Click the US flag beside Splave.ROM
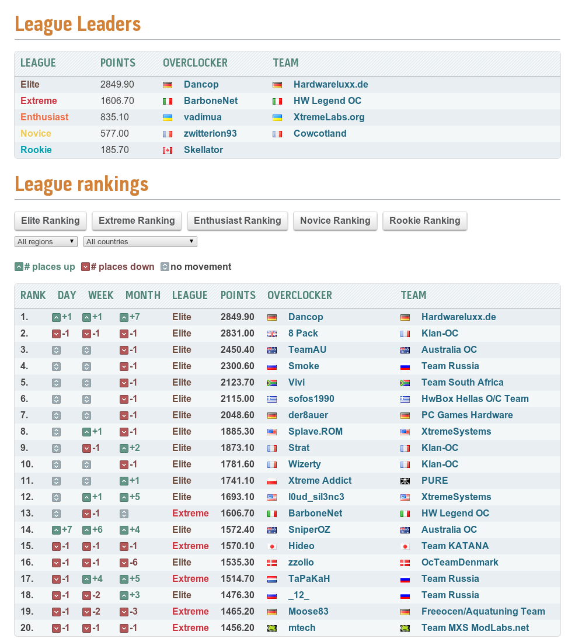This screenshot has width=575, height=638. [272, 432]
